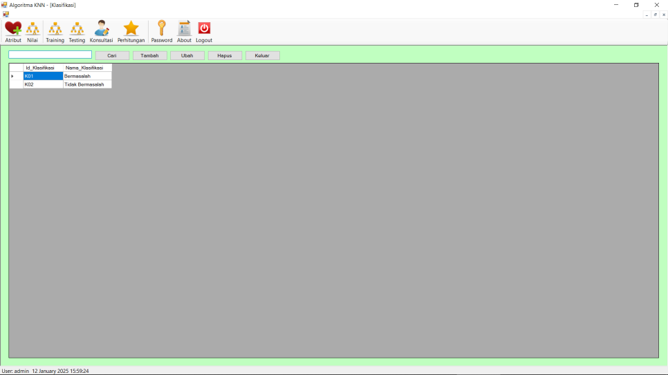This screenshot has height=375, width=668.
Task: Open the Konsultasi person icon
Action: point(101,29)
